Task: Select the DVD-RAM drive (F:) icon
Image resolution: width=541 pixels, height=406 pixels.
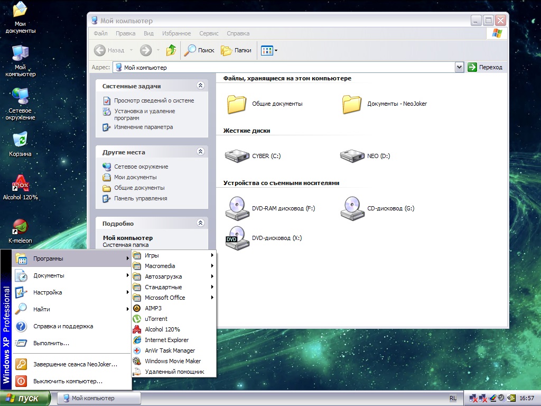Action: click(237, 208)
